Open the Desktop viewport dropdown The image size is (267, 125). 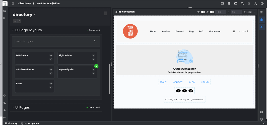click(x=250, y=12)
